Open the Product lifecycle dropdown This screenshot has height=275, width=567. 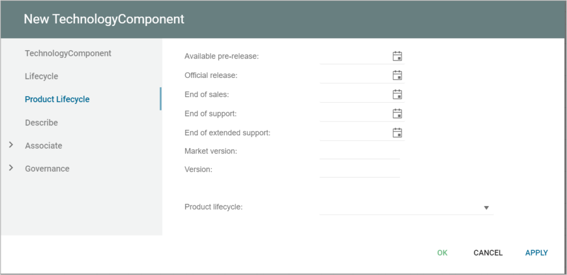(x=486, y=208)
